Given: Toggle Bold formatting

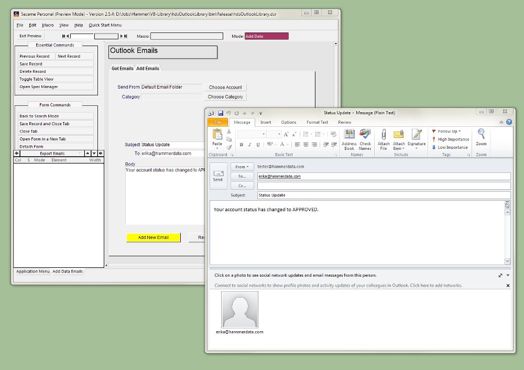Looking at the screenshot, I should tap(241, 145).
